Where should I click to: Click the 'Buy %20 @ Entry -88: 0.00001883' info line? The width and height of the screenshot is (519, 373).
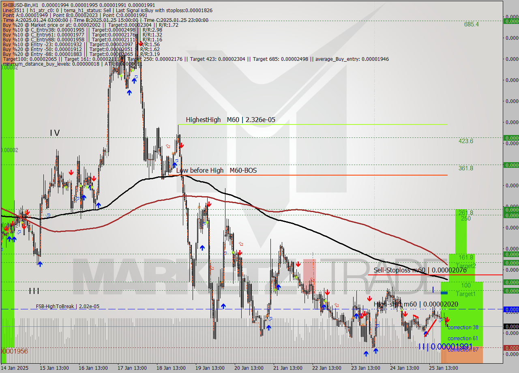pyautogui.click(x=81, y=54)
